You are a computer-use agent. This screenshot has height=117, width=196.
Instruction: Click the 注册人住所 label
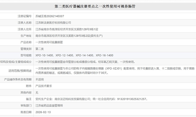(x=25, y=29)
